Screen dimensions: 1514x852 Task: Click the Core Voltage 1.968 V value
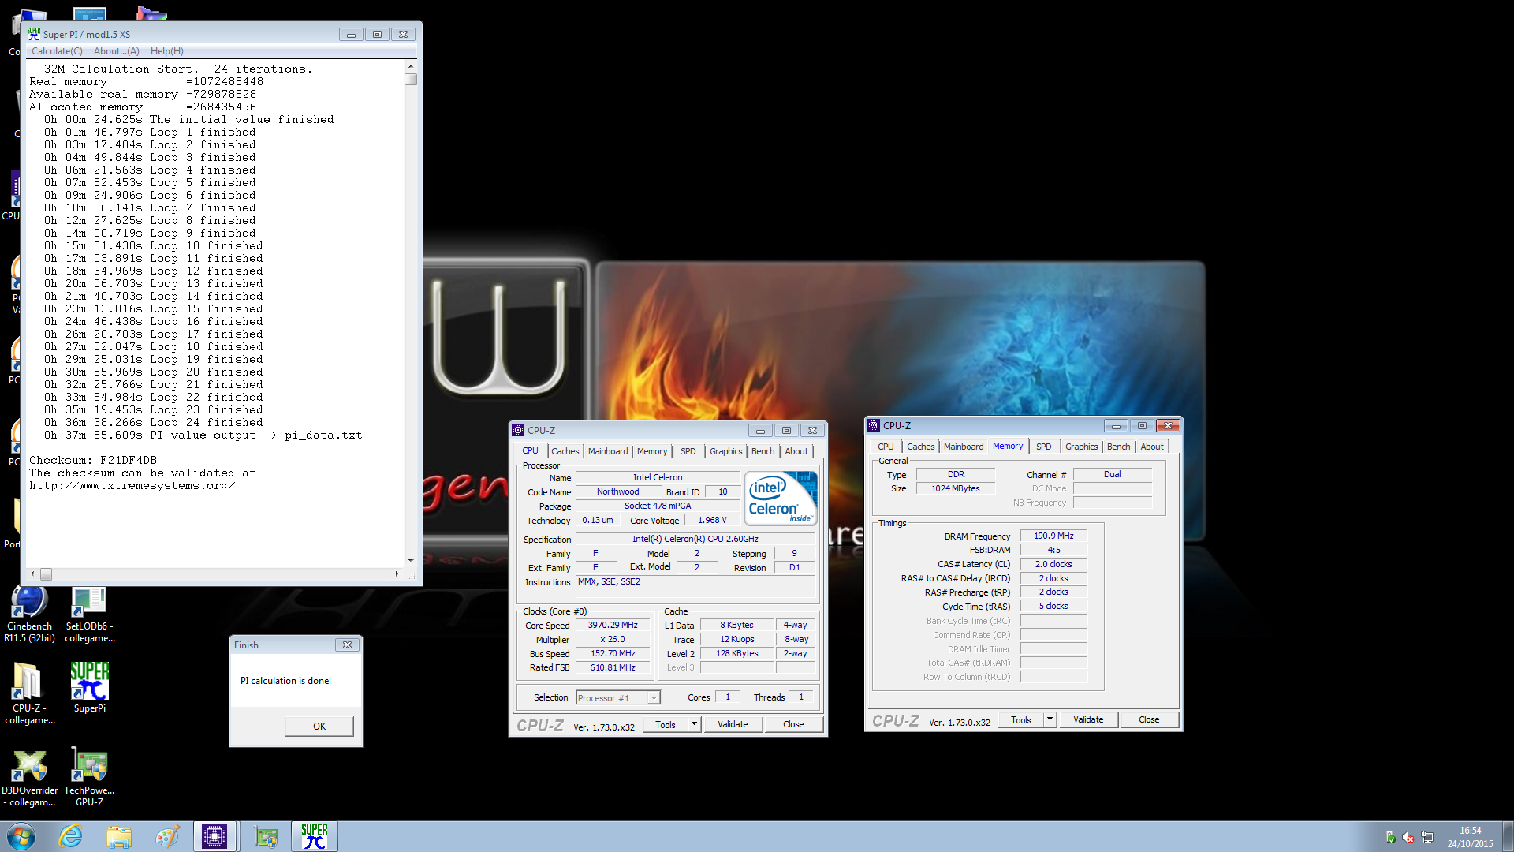(x=712, y=520)
